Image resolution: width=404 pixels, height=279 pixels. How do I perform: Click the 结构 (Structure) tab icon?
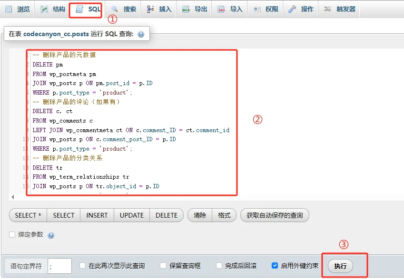[x=44, y=9]
